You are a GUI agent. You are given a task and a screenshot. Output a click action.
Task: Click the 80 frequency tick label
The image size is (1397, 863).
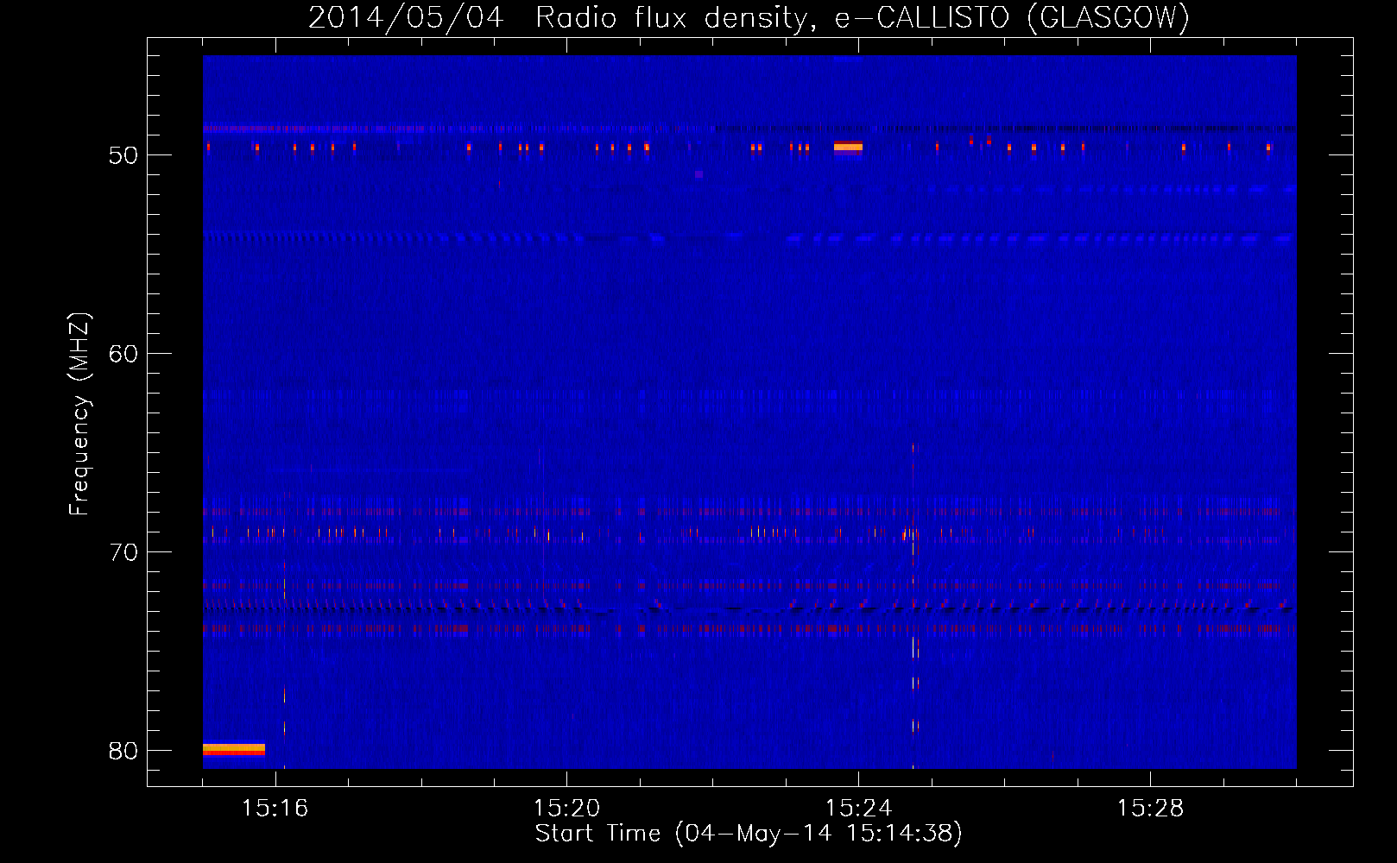pos(123,751)
